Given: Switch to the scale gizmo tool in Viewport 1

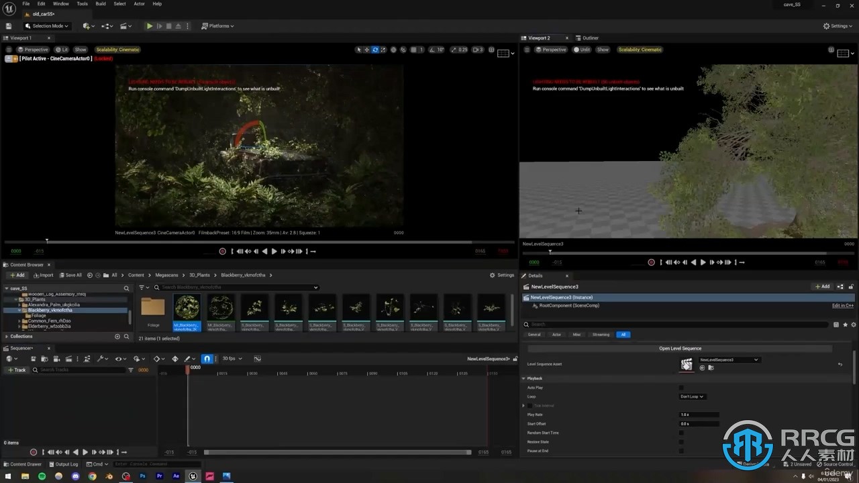Looking at the screenshot, I should (383, 50).
